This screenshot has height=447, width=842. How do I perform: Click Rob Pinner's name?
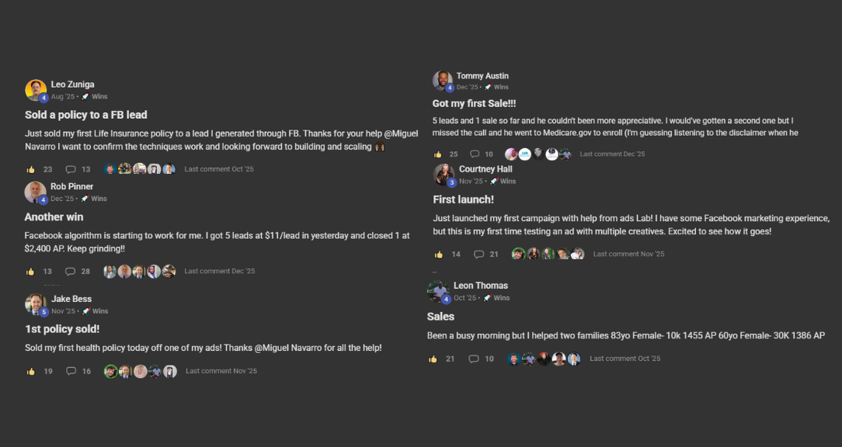[72, 186]
